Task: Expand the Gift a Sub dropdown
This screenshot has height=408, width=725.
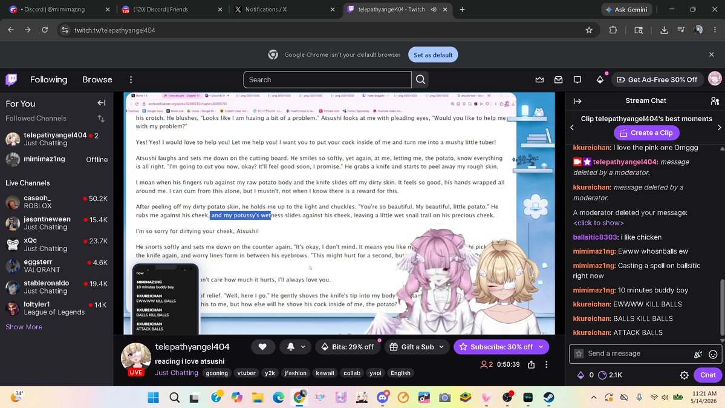Action: point(441,347)
